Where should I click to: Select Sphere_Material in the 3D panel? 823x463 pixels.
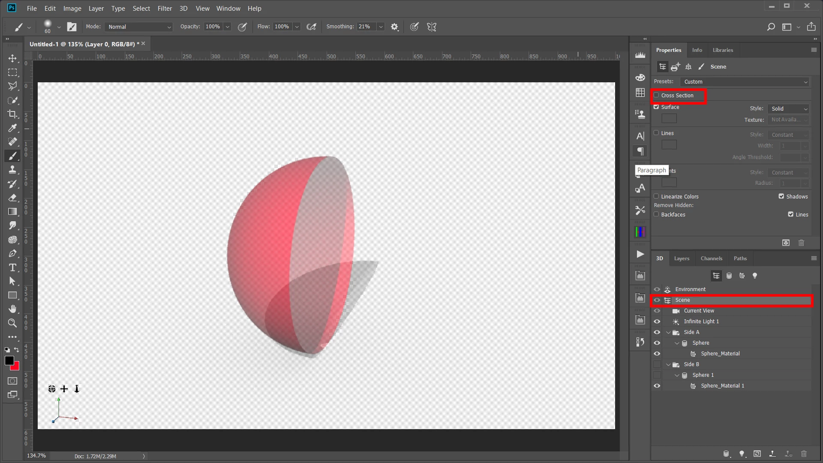[x=720, y=354]
